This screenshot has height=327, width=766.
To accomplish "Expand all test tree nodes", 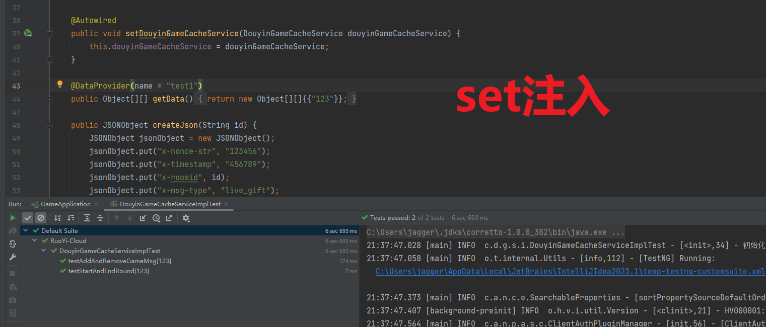I will point(87,218).
